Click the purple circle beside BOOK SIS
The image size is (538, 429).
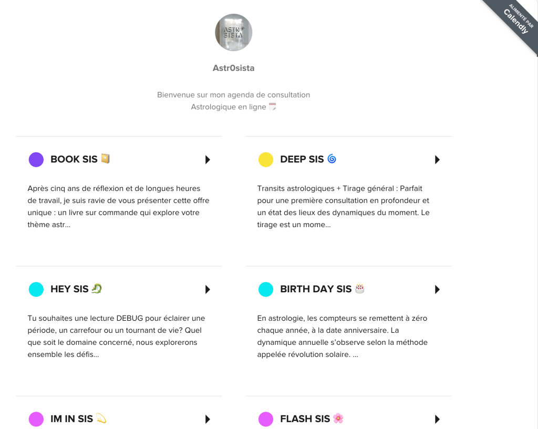[x=36, y=159]
